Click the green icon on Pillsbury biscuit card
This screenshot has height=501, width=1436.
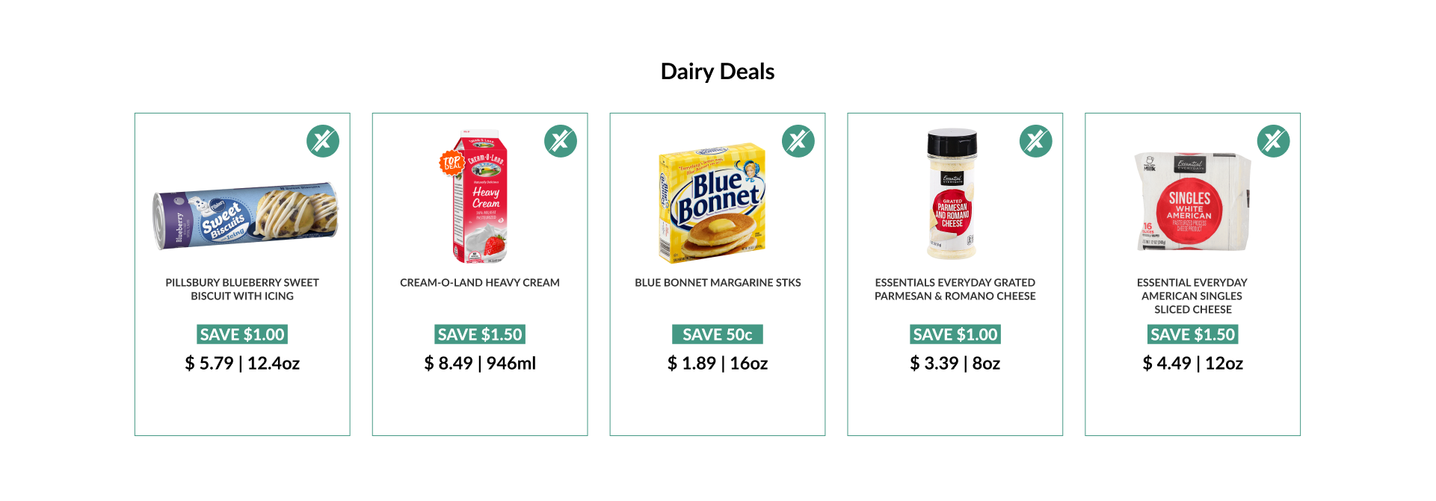pos(323,141)
